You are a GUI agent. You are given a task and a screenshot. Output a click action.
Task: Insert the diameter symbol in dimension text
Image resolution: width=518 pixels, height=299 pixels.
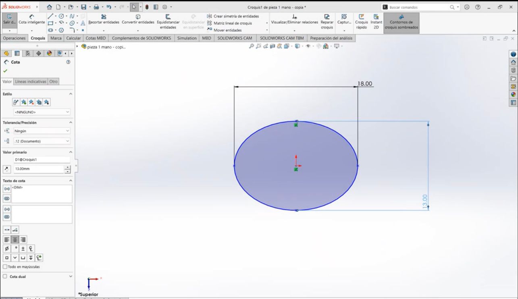(6, 249)
